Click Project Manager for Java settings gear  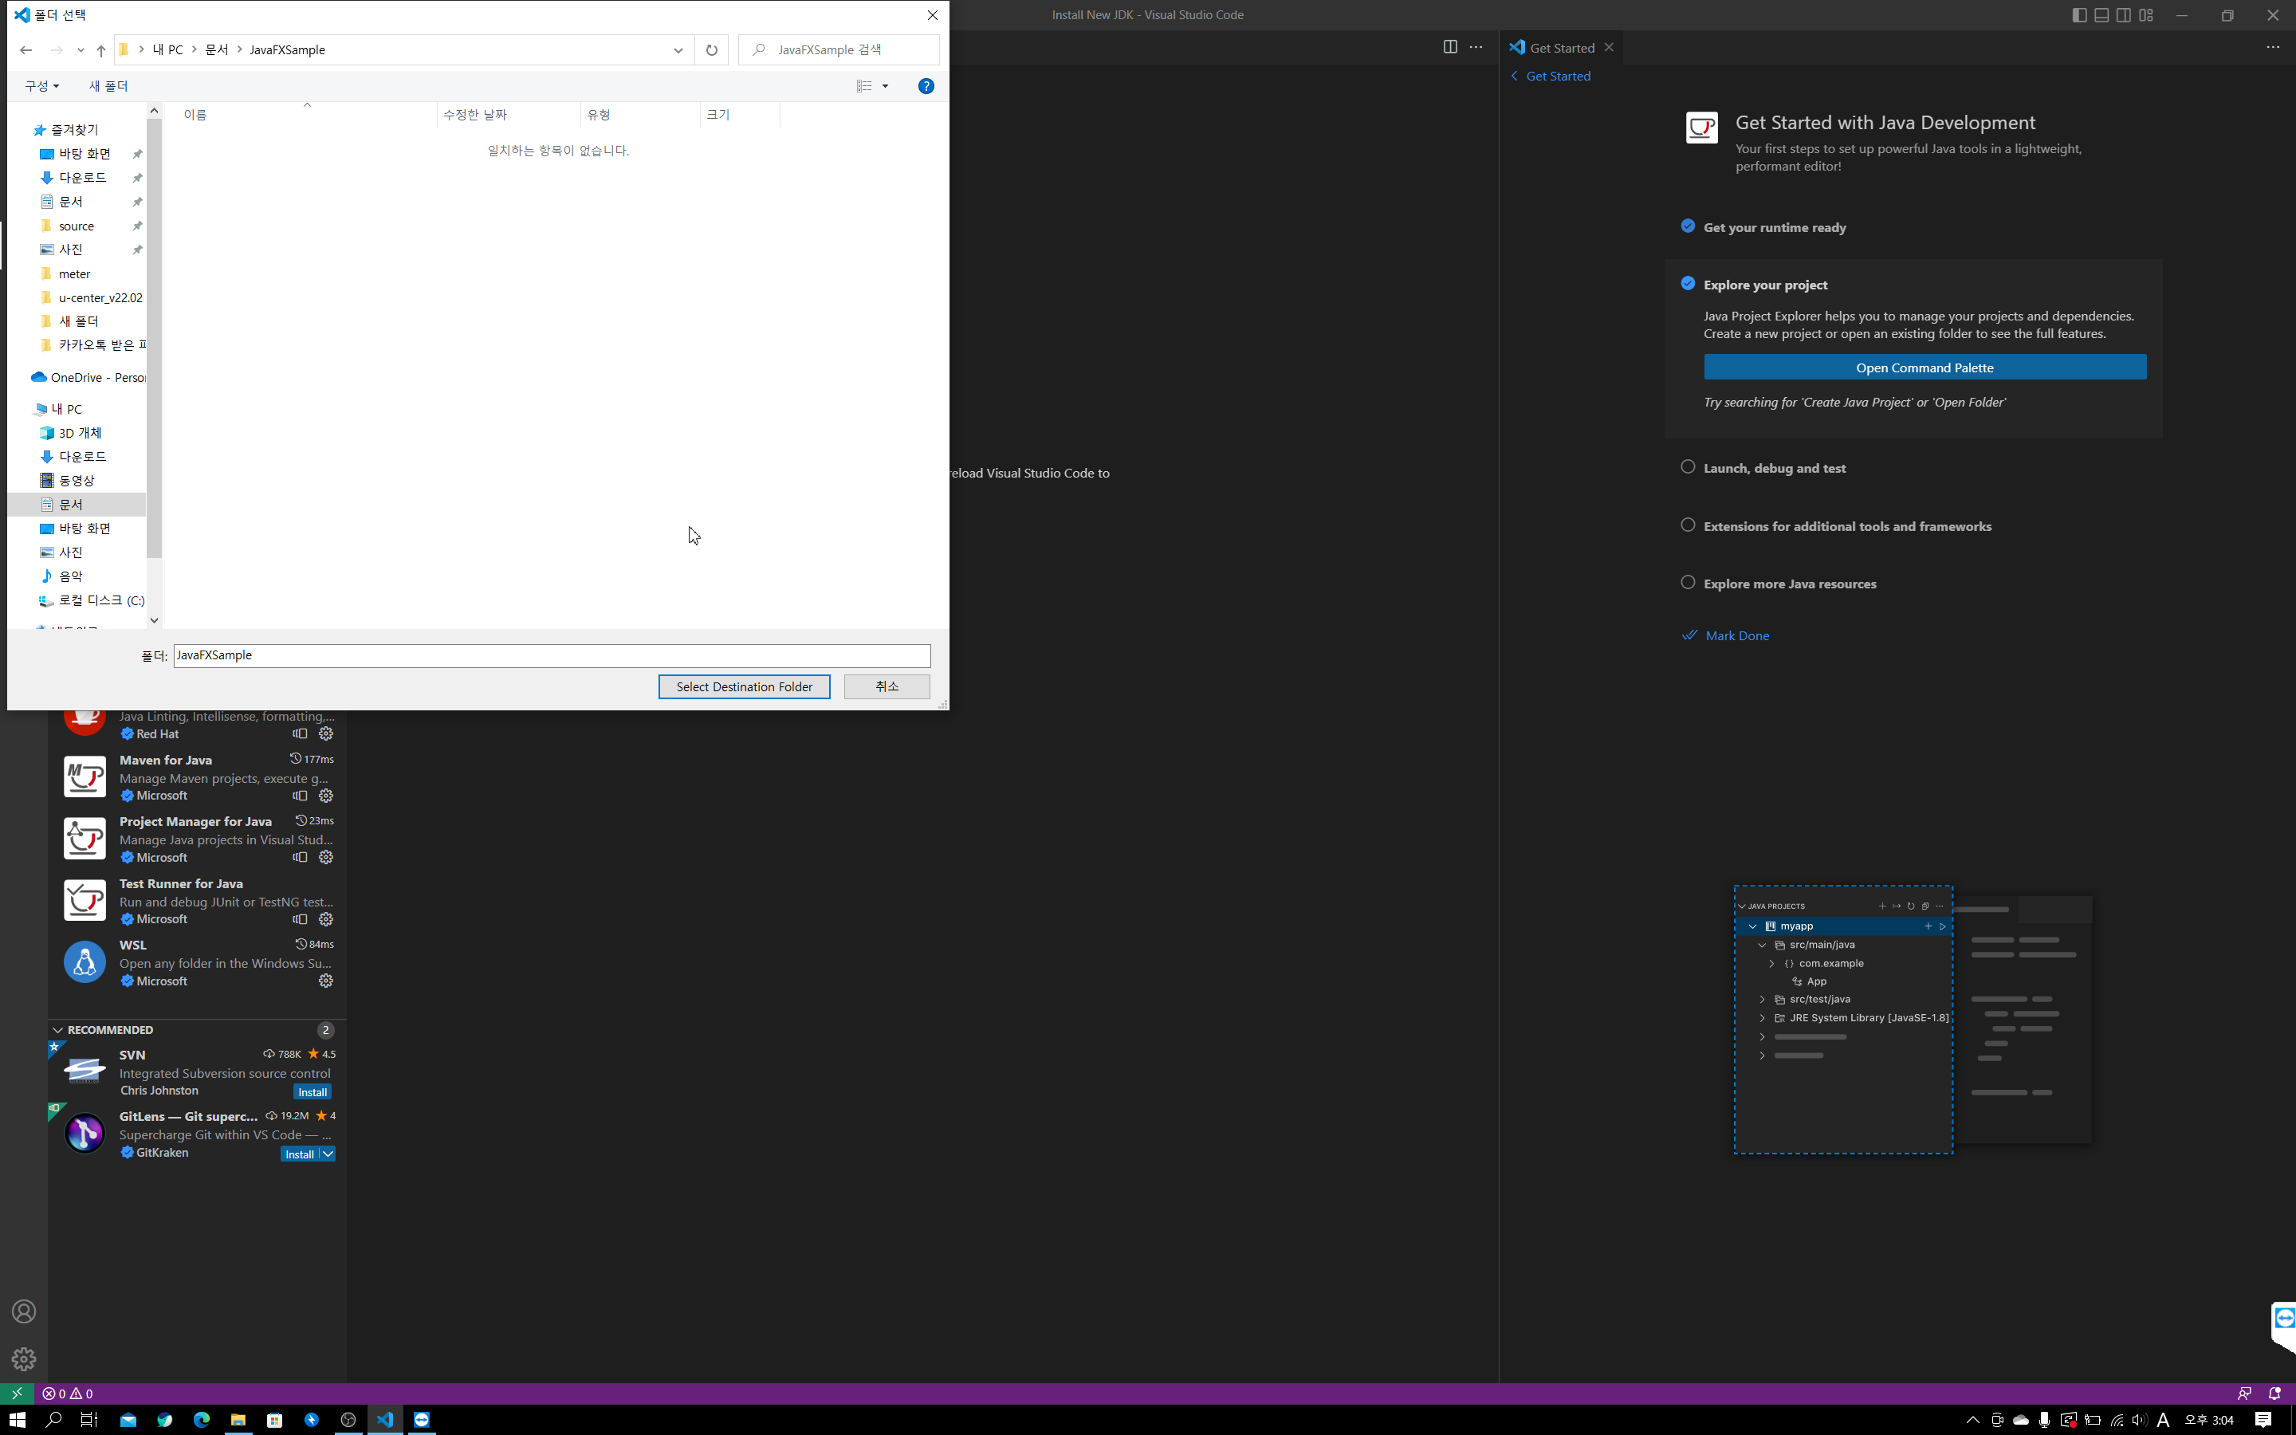[x=325, y=857]
